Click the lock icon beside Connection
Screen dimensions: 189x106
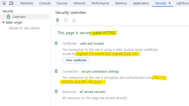[56, 71]
